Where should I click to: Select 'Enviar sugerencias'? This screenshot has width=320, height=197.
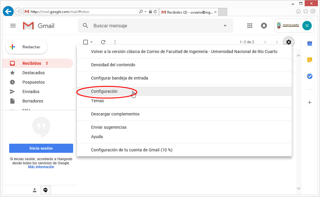pos(184,127)
